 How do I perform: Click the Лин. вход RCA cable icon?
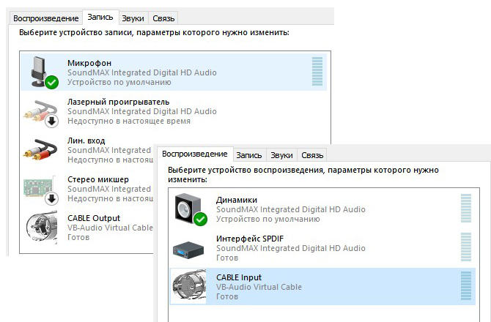(x=40, y=150)
